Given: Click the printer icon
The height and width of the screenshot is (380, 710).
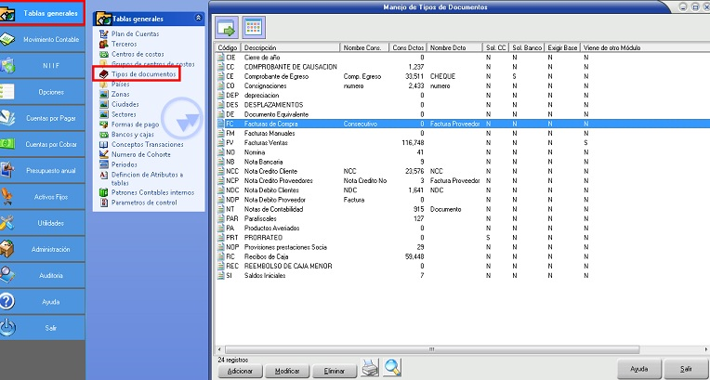Looking at the screenshot, I should point(370,368).
